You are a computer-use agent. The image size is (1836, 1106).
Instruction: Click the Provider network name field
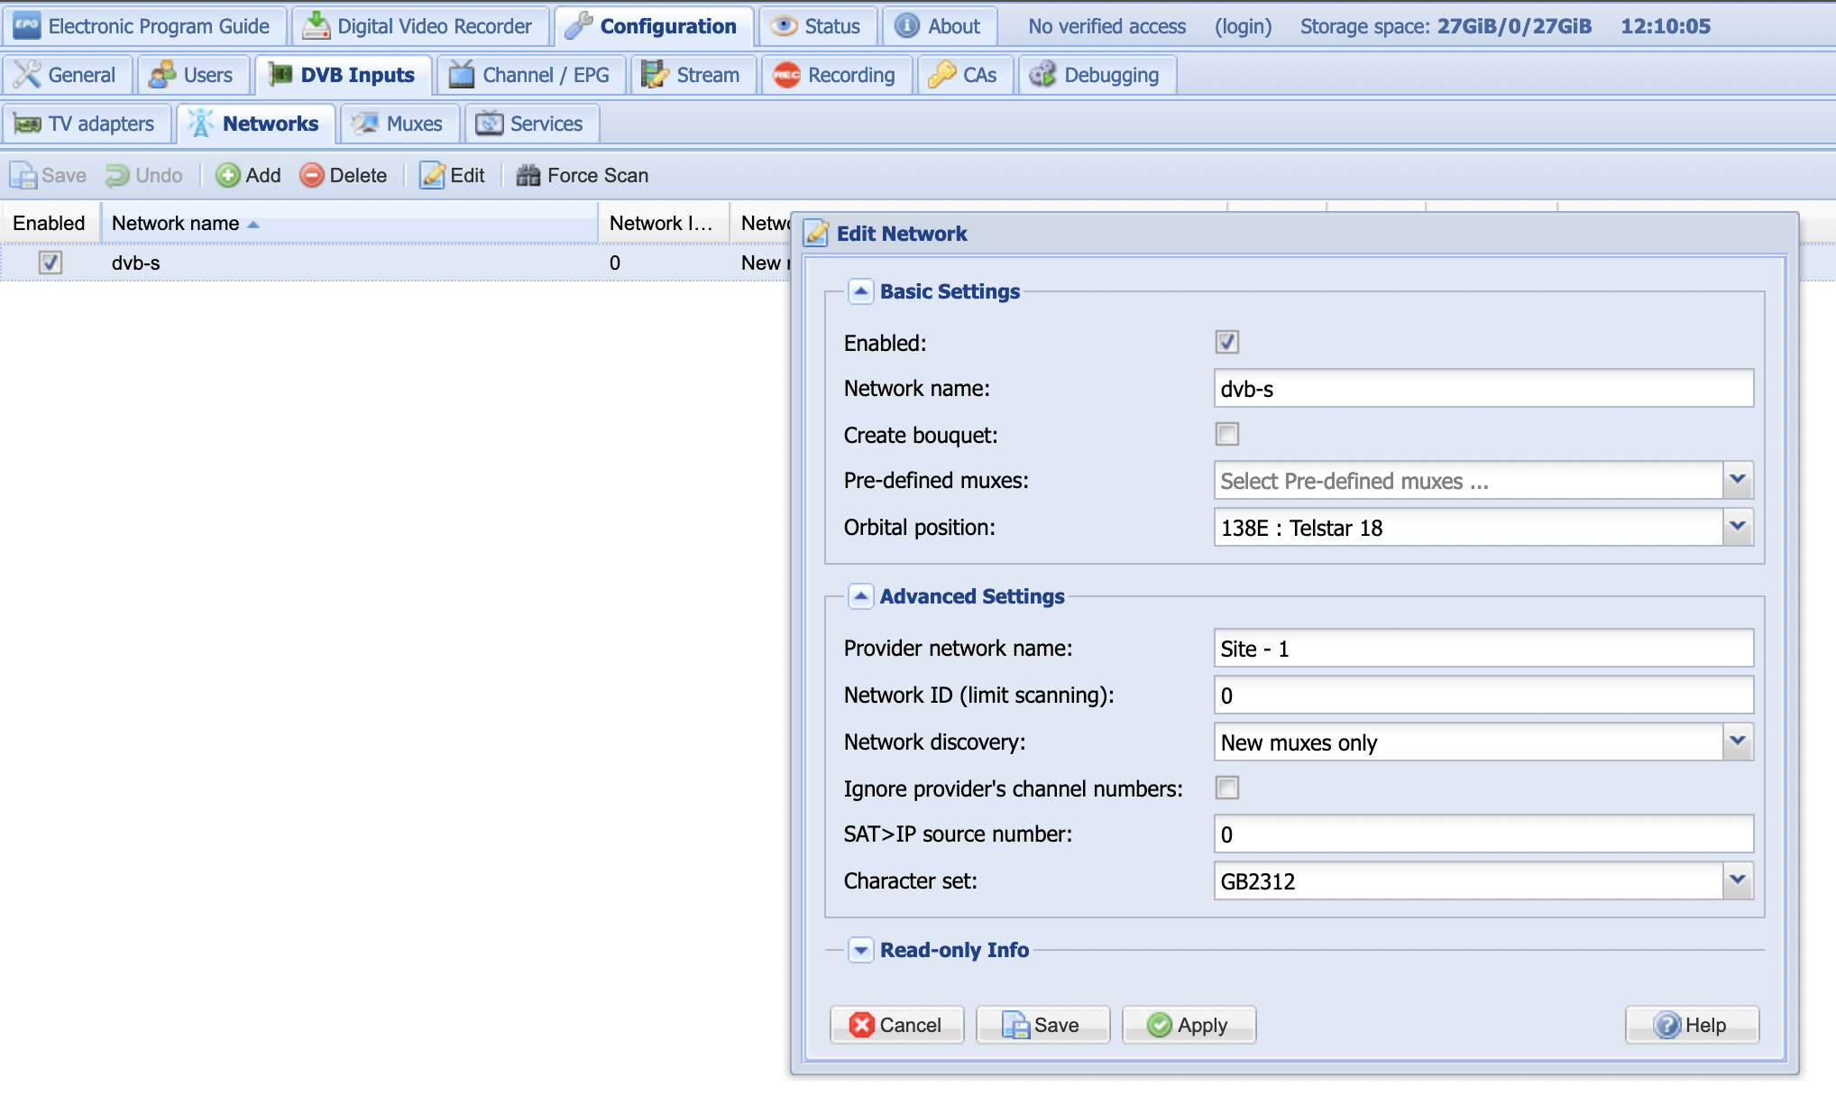point(1483,648)
